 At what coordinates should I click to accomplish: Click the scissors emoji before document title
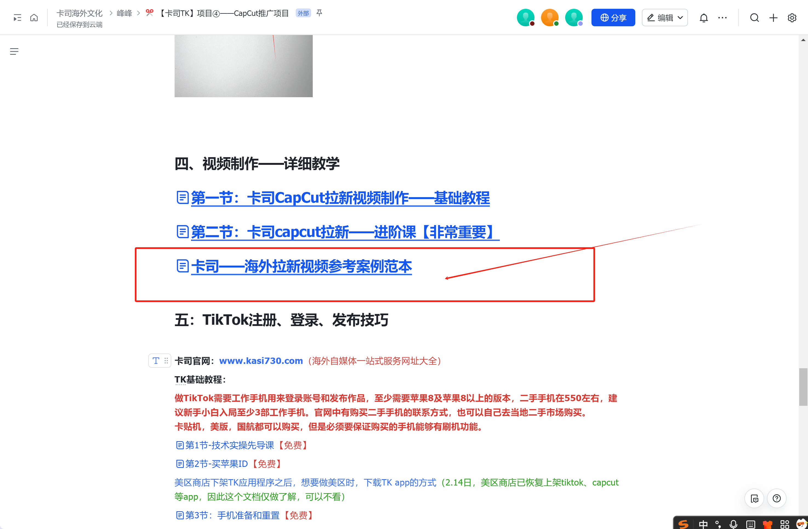pyautogui.click(x=150, y=13)
